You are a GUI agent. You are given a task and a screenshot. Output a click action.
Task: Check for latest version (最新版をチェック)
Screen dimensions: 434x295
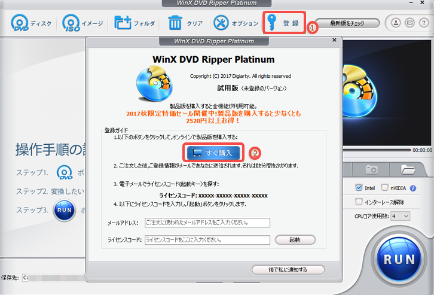[x=347, y=23]
